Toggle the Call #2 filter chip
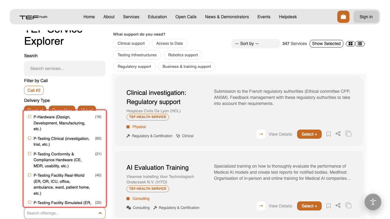Screen dimensions: 390x219 click(x=34, y=90)
